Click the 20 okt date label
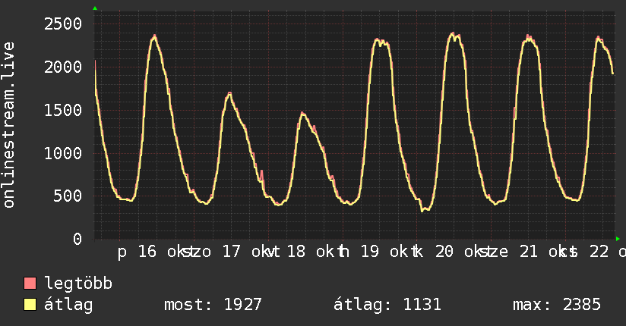 461,252
